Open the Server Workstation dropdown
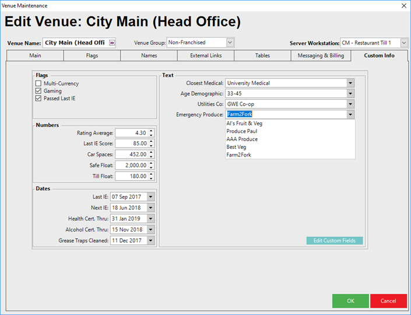The height and width of the screenshot is (315, 411). [404, 43]
